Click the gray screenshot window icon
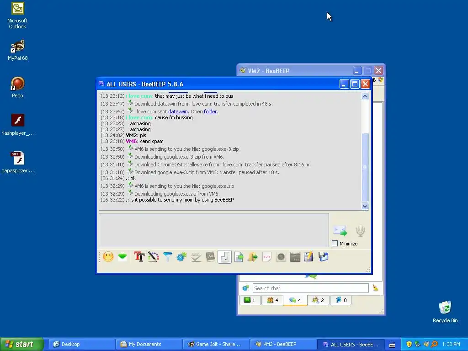The width and height of the screenshot is (468, 351). [295, 257]
